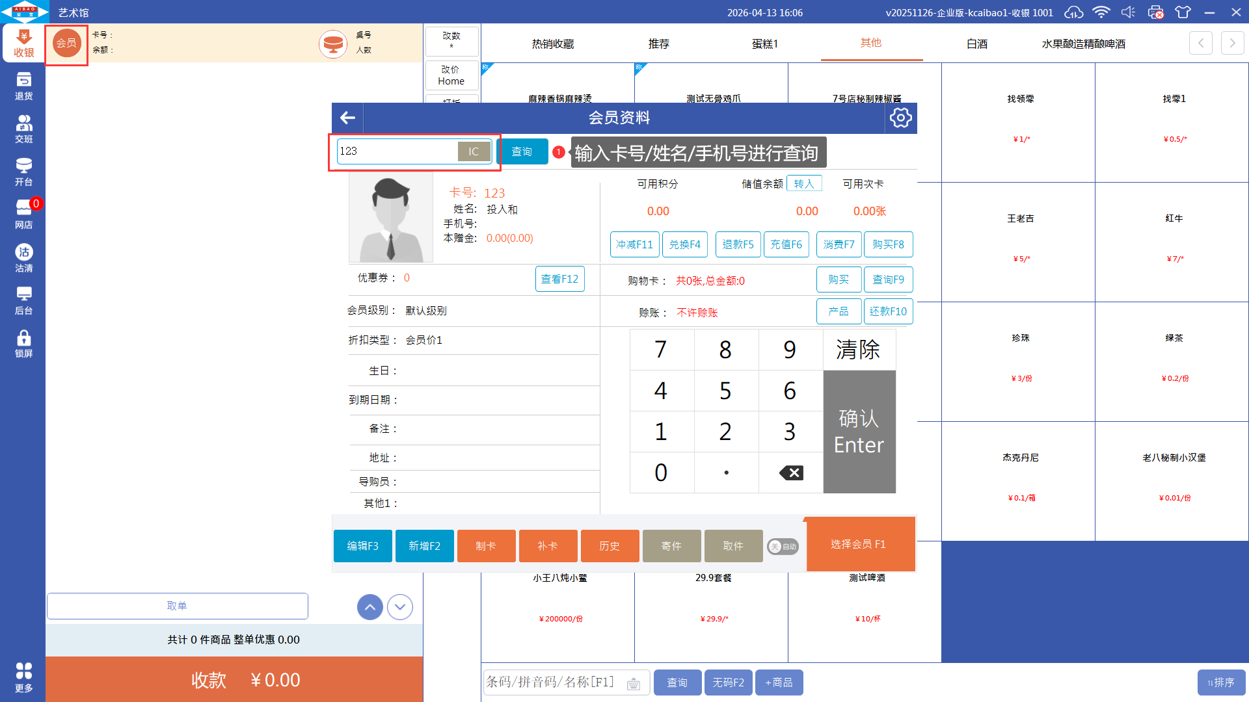Click the 充值F6 recharge button

[786, 244]
